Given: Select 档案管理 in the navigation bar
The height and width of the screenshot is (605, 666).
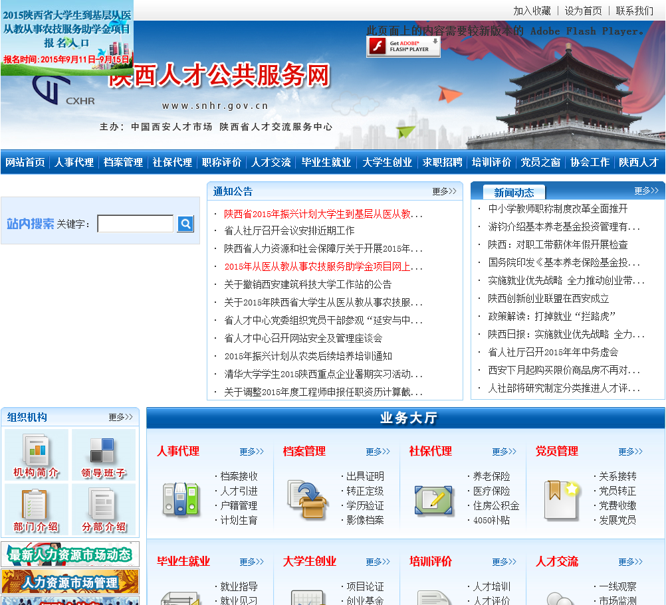Looking at the screenshot, I should (123, 162).
